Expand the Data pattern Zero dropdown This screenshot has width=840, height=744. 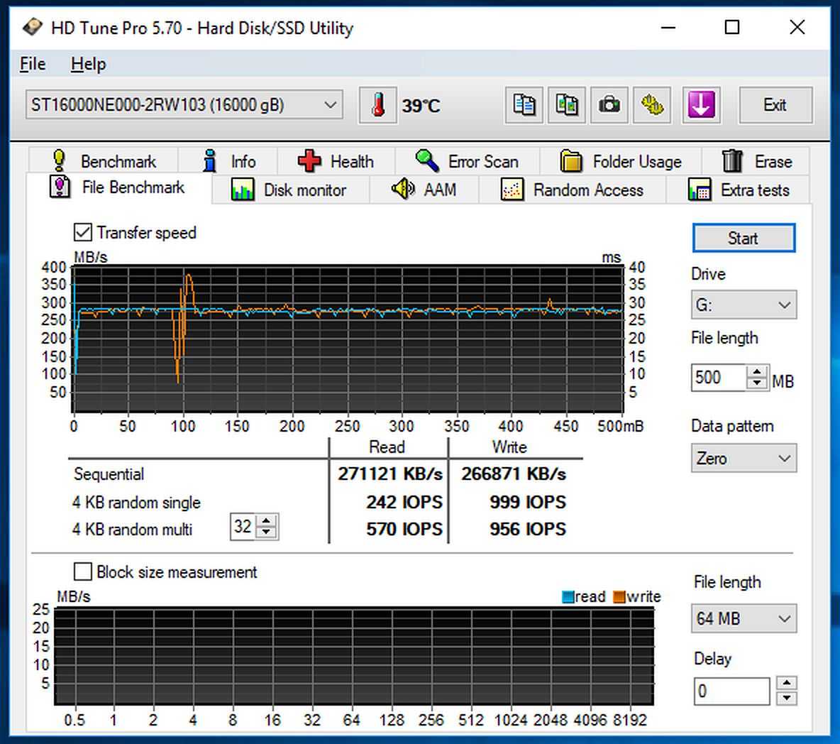pyautogui.click(x=743, y=459)
